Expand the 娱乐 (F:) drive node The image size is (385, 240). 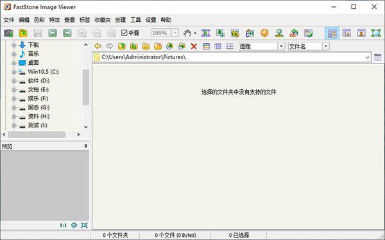pos(14,99)
